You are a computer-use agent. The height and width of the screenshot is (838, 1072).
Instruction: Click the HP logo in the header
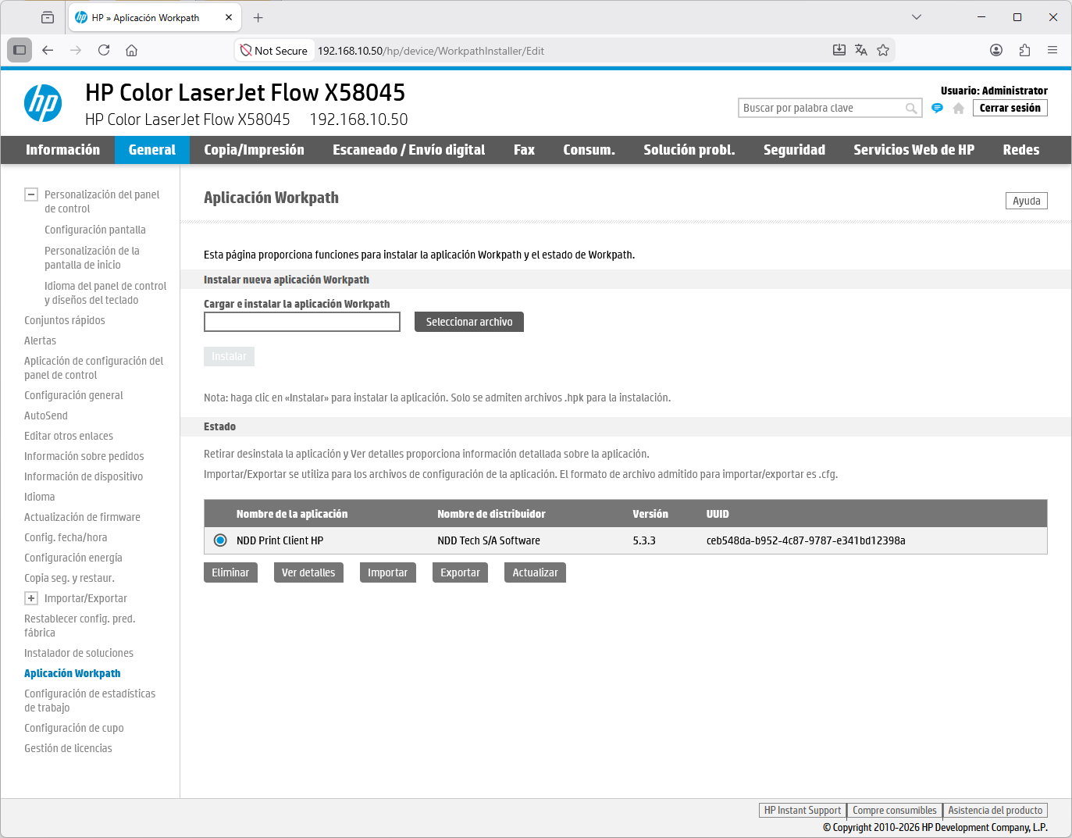click(x=43, y=103)
